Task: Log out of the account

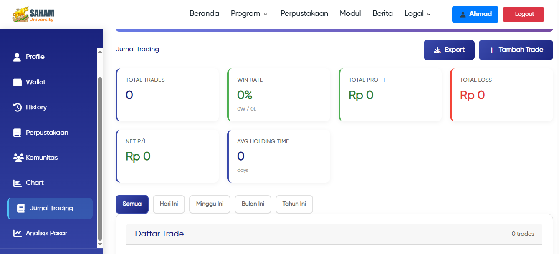Action: pyautogui.click(x=523, y=14)
